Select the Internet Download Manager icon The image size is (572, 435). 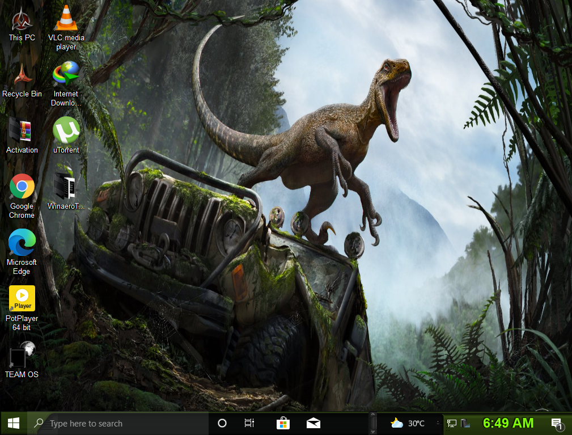(66, 85)
